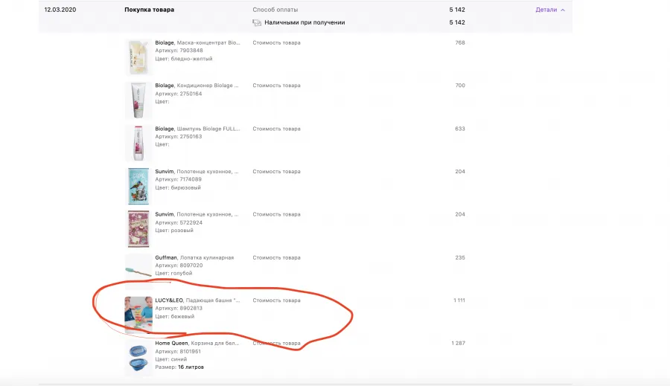Select Артикул: 2750164 text
This screenshot has height=386, width=670.
tap(179, 94)
